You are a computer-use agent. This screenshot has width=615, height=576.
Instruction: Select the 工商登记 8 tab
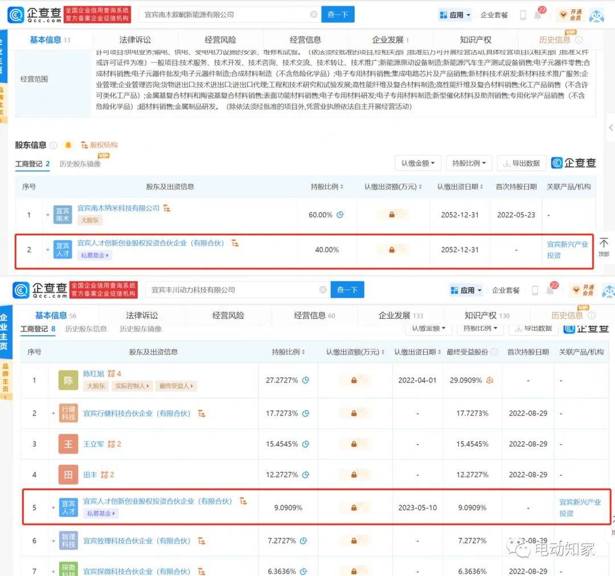[x=38, y=329]
